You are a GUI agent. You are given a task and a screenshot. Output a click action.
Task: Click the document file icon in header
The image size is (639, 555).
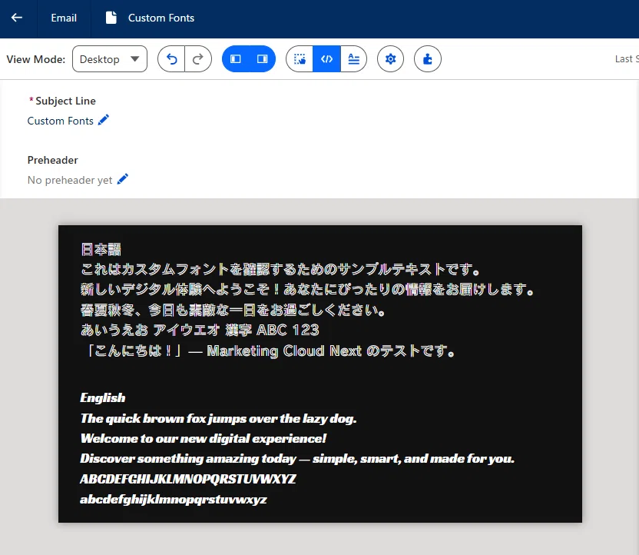coord(111,18)
